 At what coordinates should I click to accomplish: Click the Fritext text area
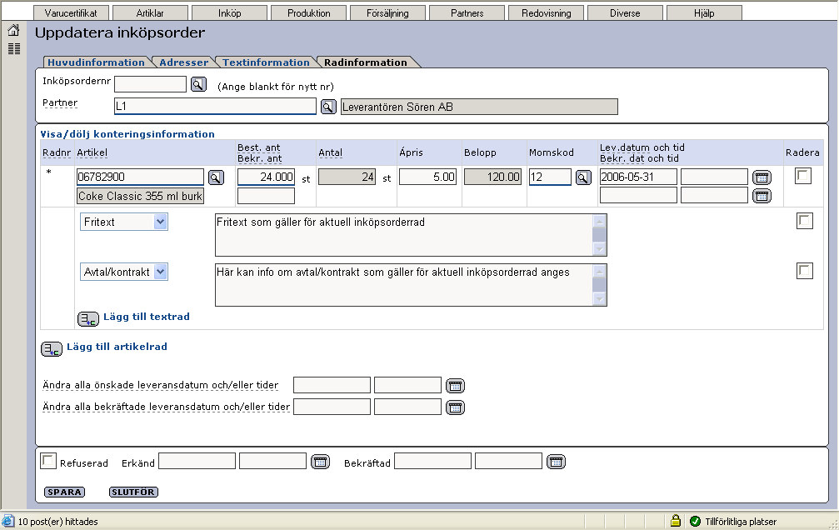[404, 235]
